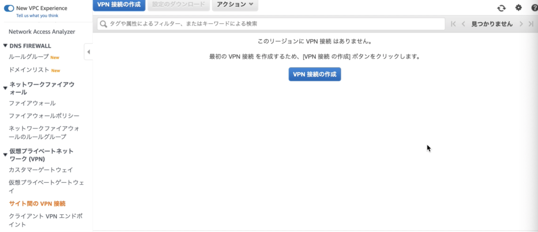Image resolution: width=538 pixels, height=232 pixels.
Task: Open ファイアウォール in sidebar
Action: coord(32,103)
